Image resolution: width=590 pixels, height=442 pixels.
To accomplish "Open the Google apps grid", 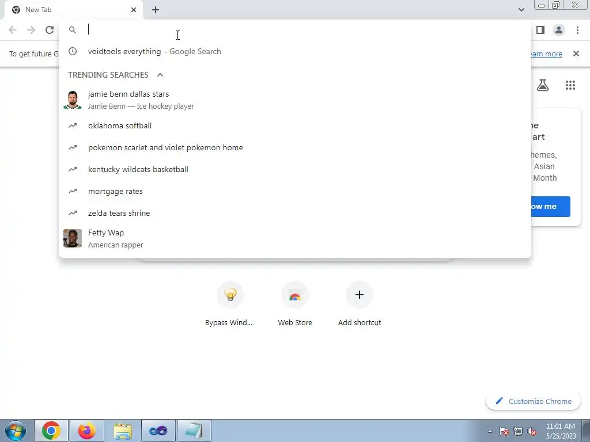I will click(x=570, y=85).
